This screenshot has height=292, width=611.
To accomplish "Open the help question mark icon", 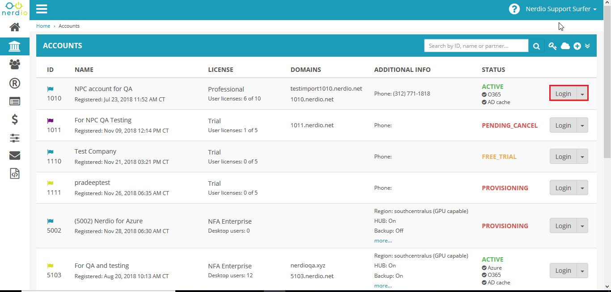I will click(x=514, y=9).
